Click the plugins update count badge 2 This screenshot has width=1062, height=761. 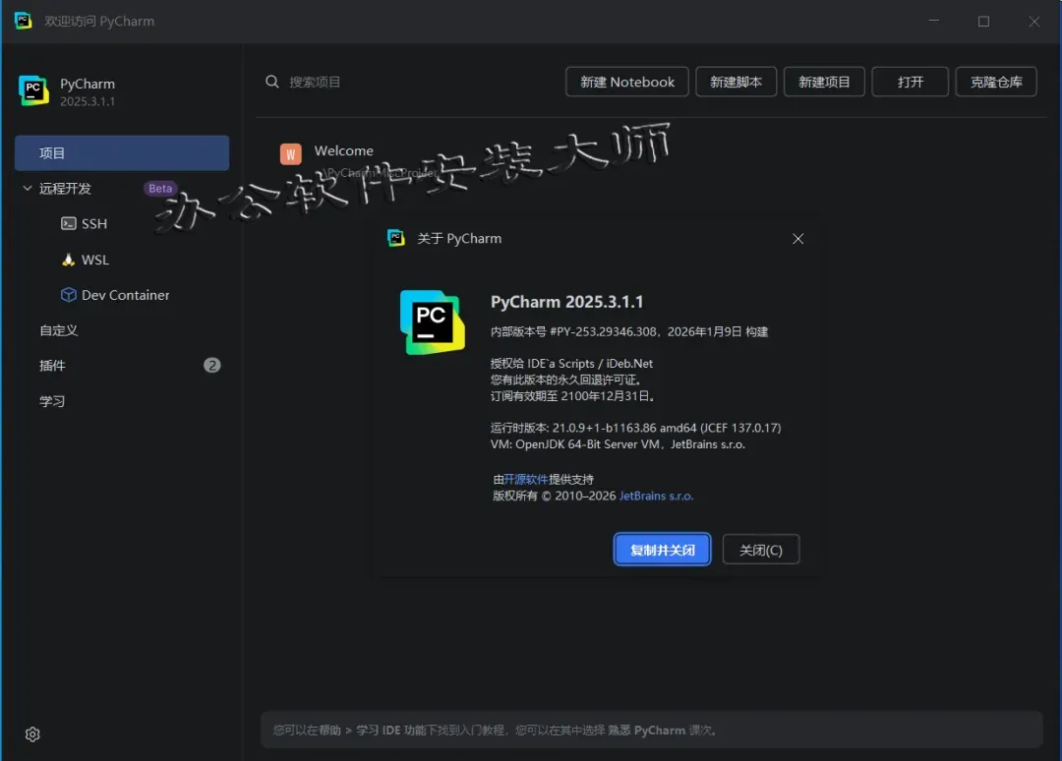click(x=212, y=366)
